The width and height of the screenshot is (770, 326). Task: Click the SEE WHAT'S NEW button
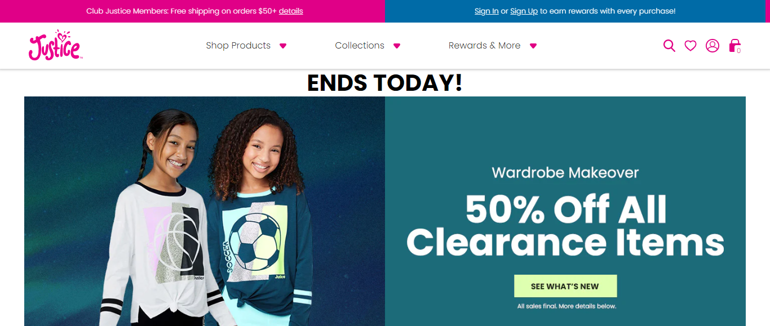[x=565, y=286]
